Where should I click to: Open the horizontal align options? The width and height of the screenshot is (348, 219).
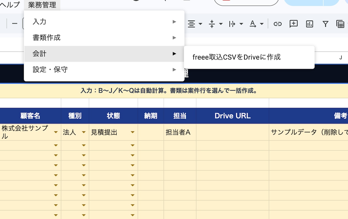click(x=195, y=24)
